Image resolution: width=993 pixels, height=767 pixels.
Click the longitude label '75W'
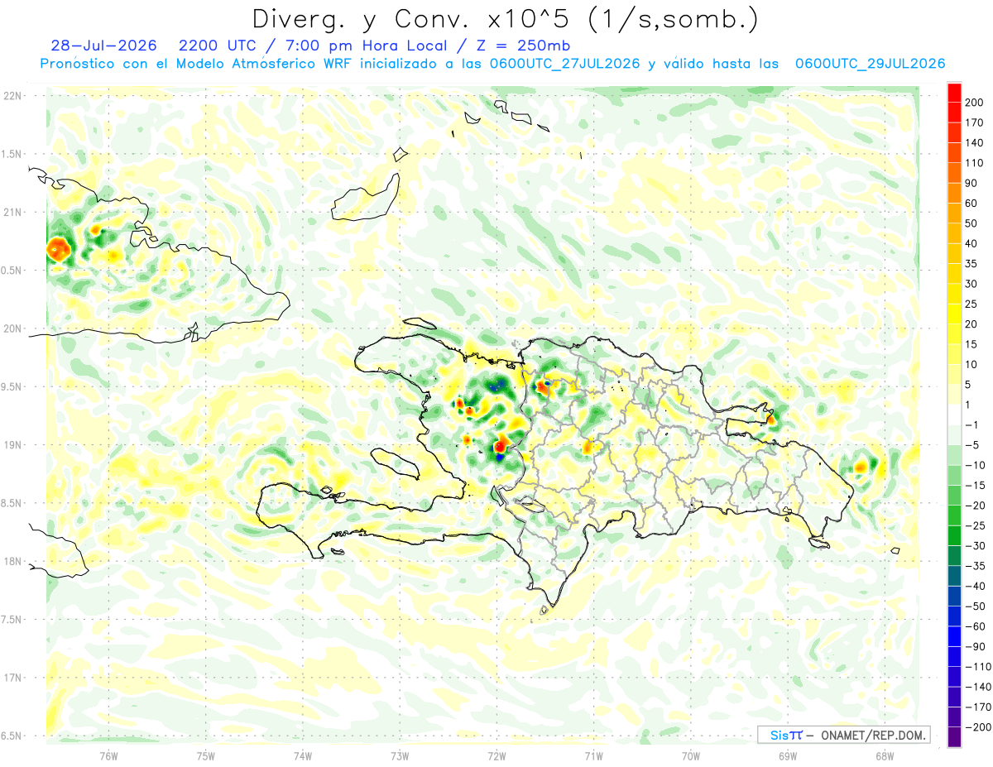click(x=206, y=755)
